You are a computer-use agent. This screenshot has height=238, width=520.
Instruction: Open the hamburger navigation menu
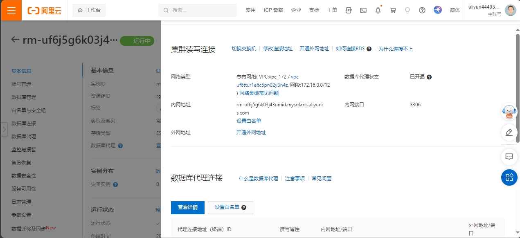[11, 10]
